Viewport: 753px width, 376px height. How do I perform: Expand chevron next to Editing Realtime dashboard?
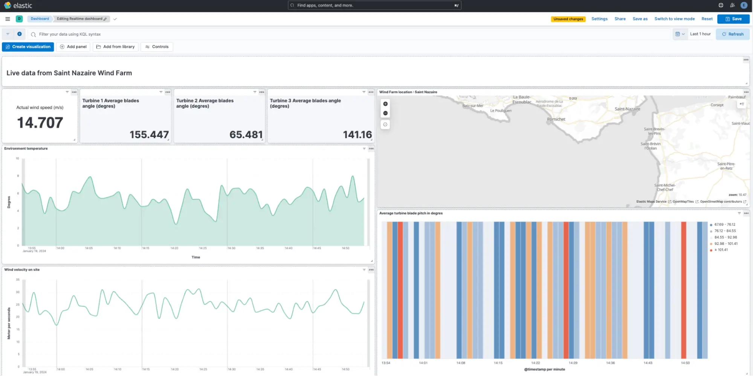pos(115,19)
